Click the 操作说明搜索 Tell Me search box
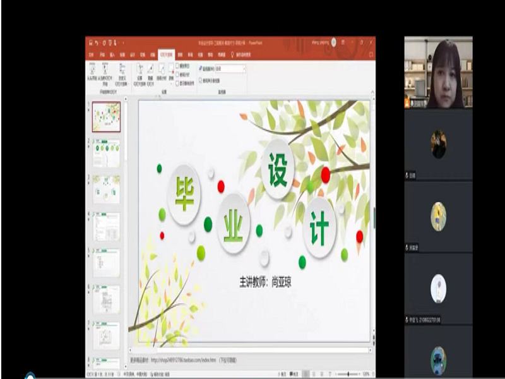The image size is (505, 379). (244, 55)
